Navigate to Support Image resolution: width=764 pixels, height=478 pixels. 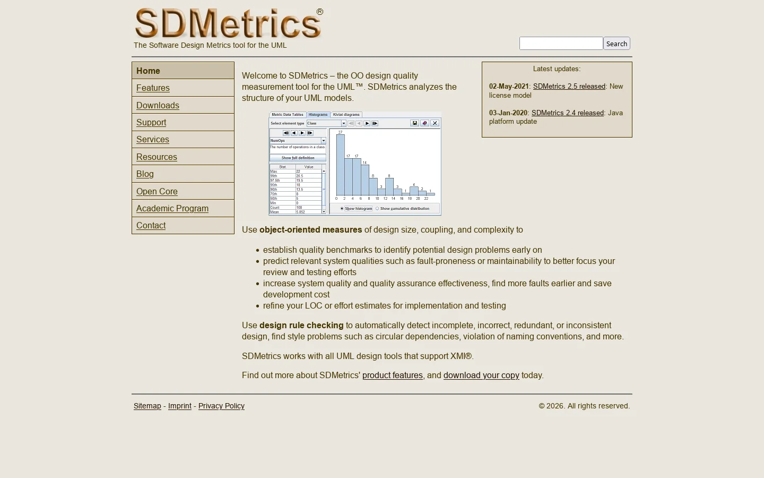[x=151, y=122]
